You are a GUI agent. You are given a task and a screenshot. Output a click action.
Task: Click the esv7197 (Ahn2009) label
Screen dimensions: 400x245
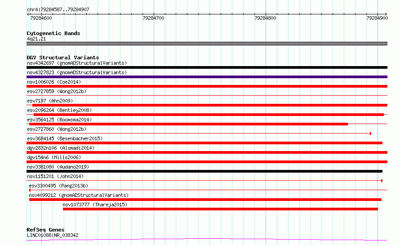50,101
